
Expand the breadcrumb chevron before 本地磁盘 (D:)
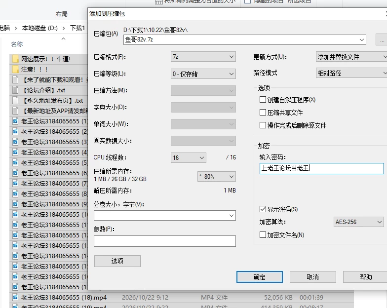click(16, 28)
